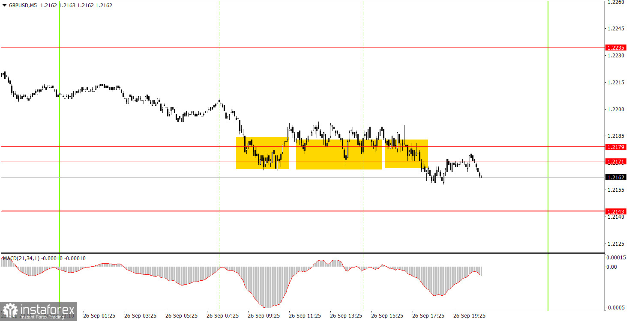Click the 26 Sep 13:25 time label

[x=346, y=315]
